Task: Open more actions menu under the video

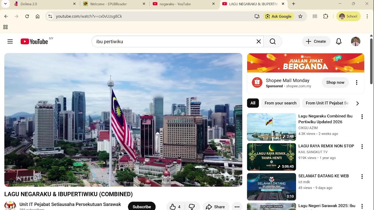Action: coord(237,207)
